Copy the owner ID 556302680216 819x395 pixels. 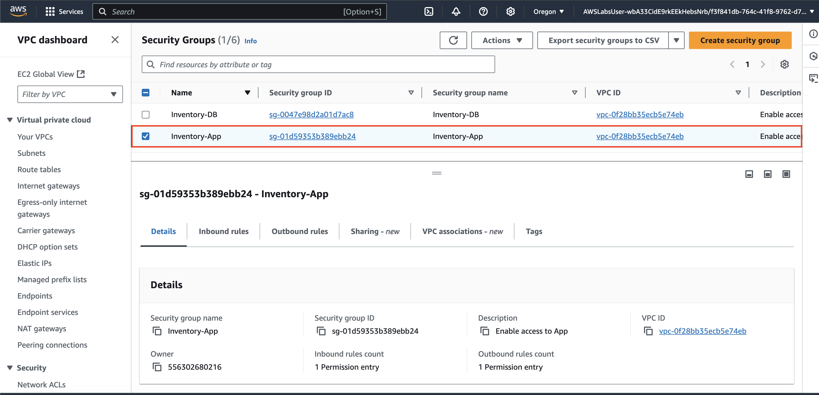(157, 367)
